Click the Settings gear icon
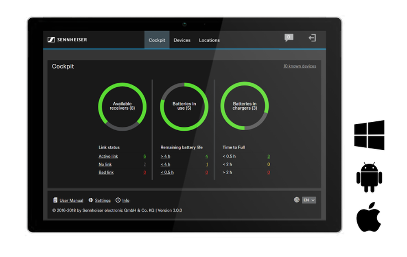The height and width of the screenshot is (257, 407). point(91,200)
